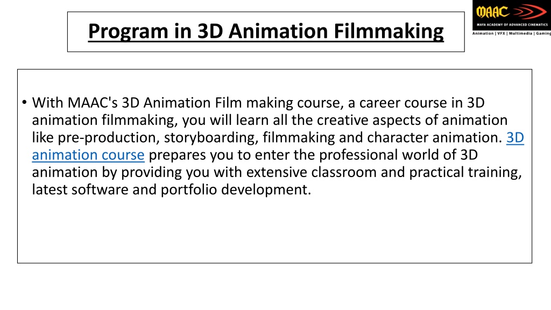
Task: Place cursor on the word 'MAAC's'
Action: pyautogui.click(x=93, y=103)
